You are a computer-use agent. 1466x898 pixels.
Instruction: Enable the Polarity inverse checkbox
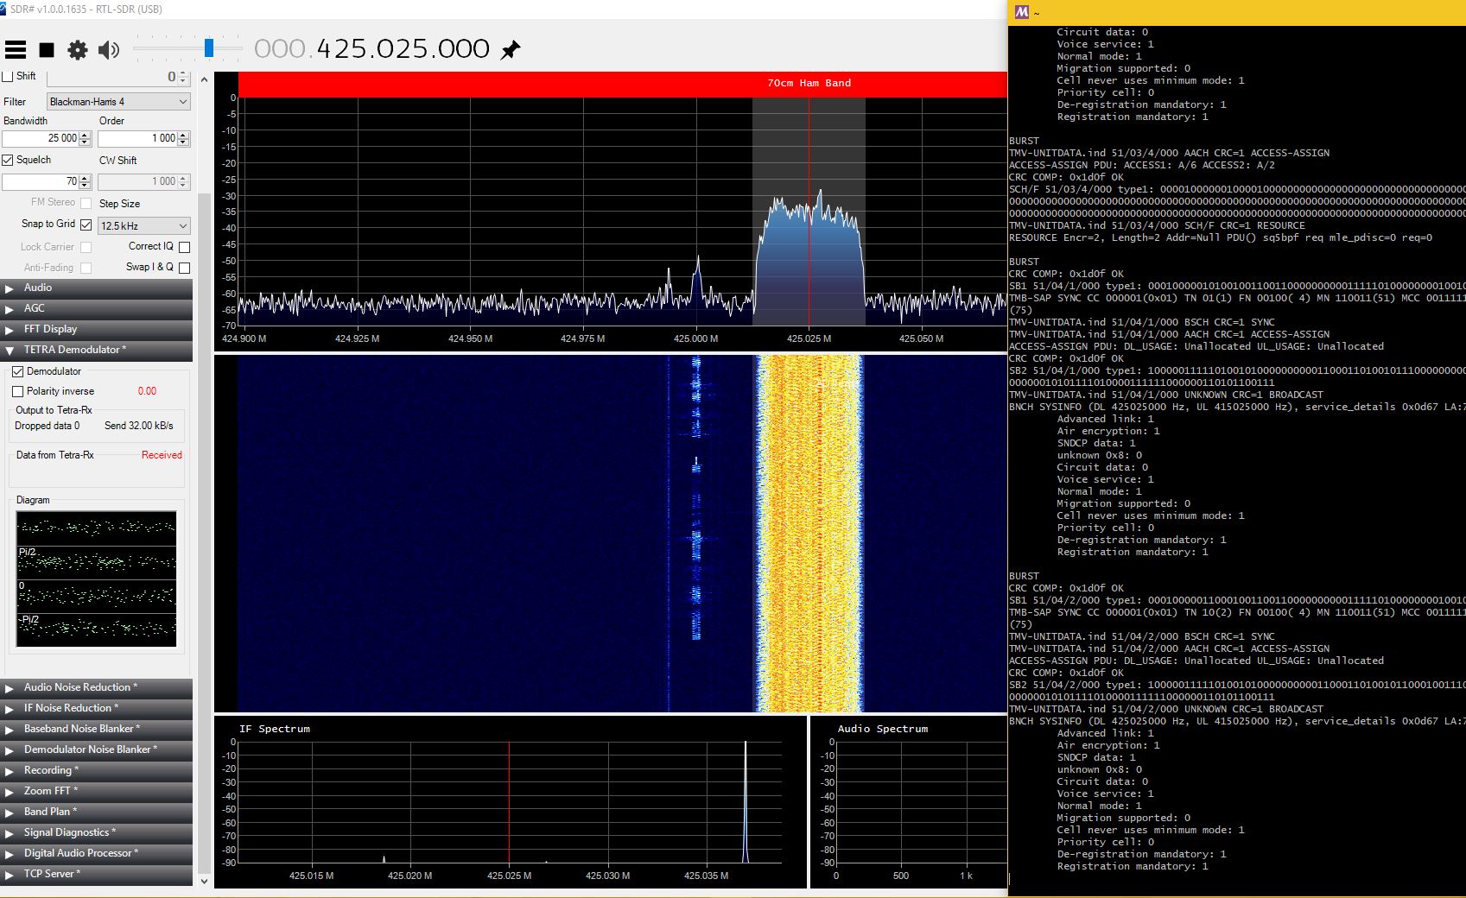(x=17, y=391)
